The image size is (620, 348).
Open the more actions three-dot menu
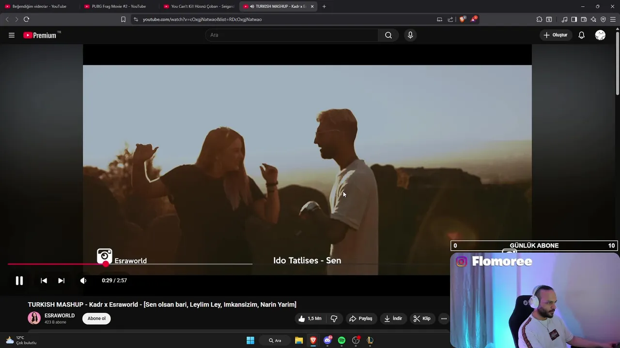click(444, 319)
